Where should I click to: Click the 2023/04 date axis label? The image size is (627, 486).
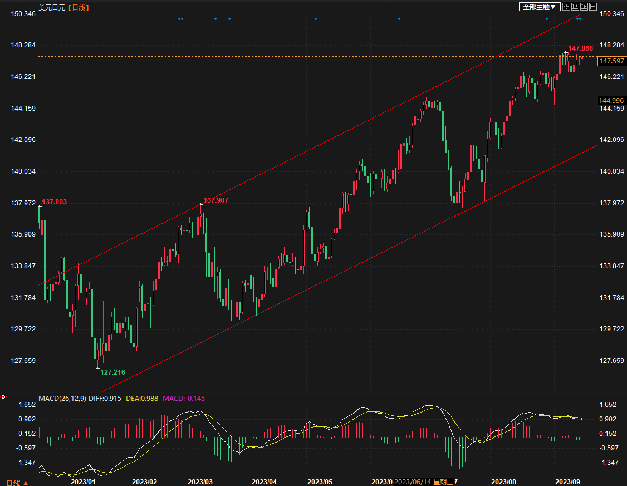pyautogui.click(x=264, y=482)
